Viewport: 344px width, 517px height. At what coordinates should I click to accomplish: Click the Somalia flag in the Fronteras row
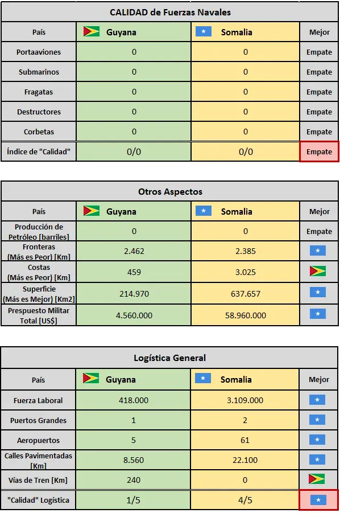(319, 251)
